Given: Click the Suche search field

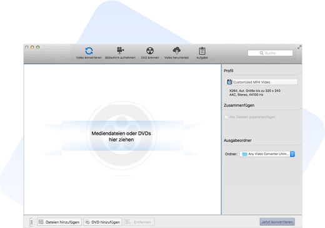Looking at the screenshot, I should pos(270,53).
